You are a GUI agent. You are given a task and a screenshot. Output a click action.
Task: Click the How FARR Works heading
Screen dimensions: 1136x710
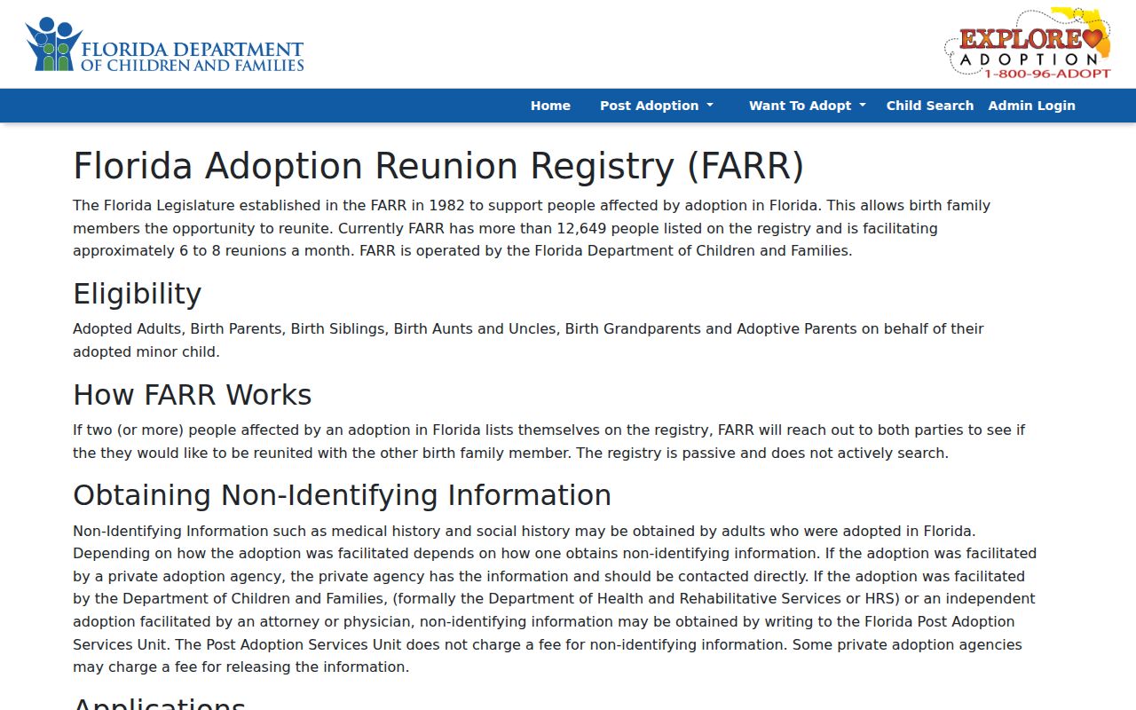tap(193, 395)
